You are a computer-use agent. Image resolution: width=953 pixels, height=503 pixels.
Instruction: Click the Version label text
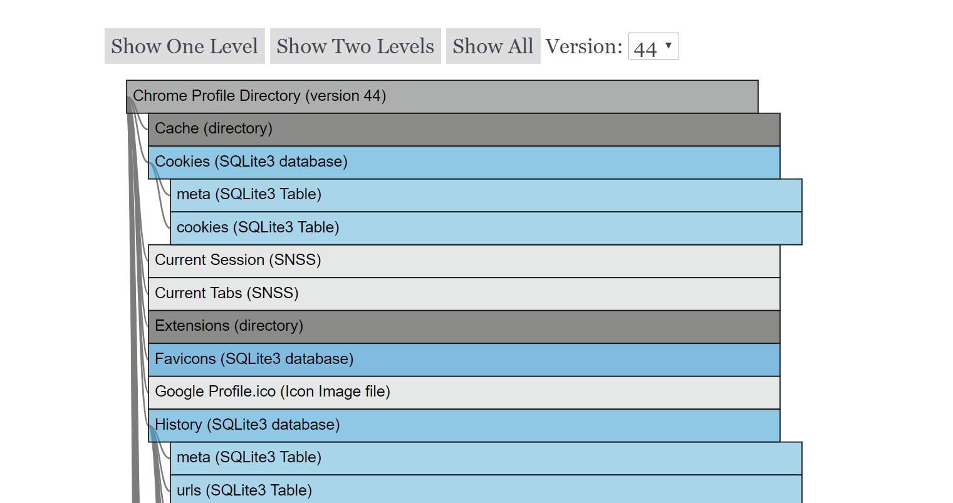pyautogui.click(x=583, y=46)
